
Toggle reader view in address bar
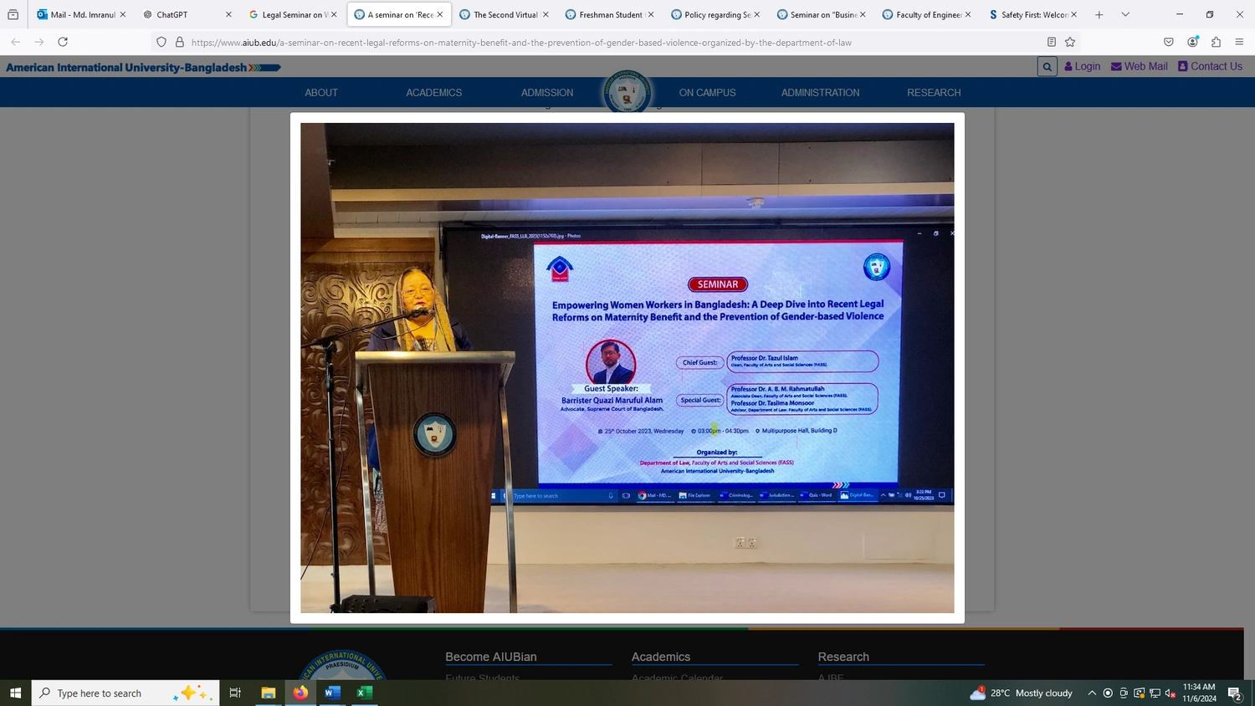click(1052, 42)
